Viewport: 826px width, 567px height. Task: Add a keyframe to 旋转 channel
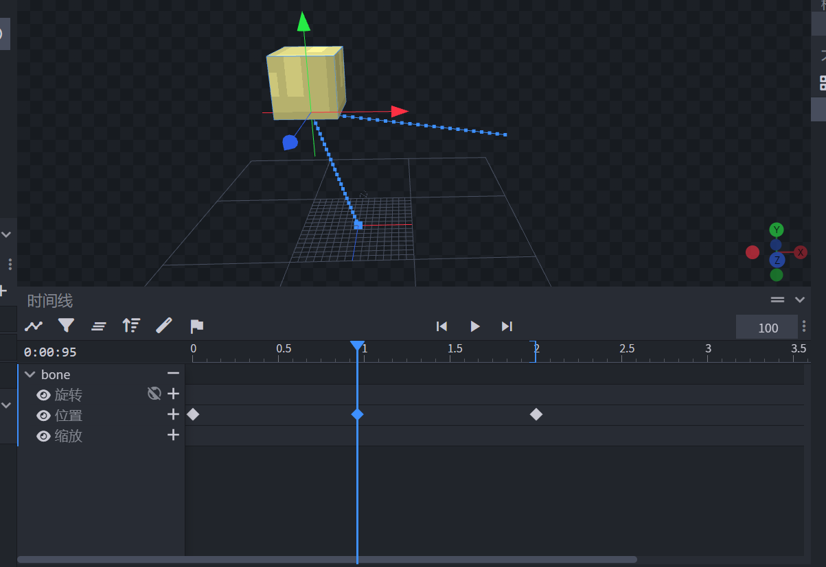pyautogui.click(x=173, y=394)
